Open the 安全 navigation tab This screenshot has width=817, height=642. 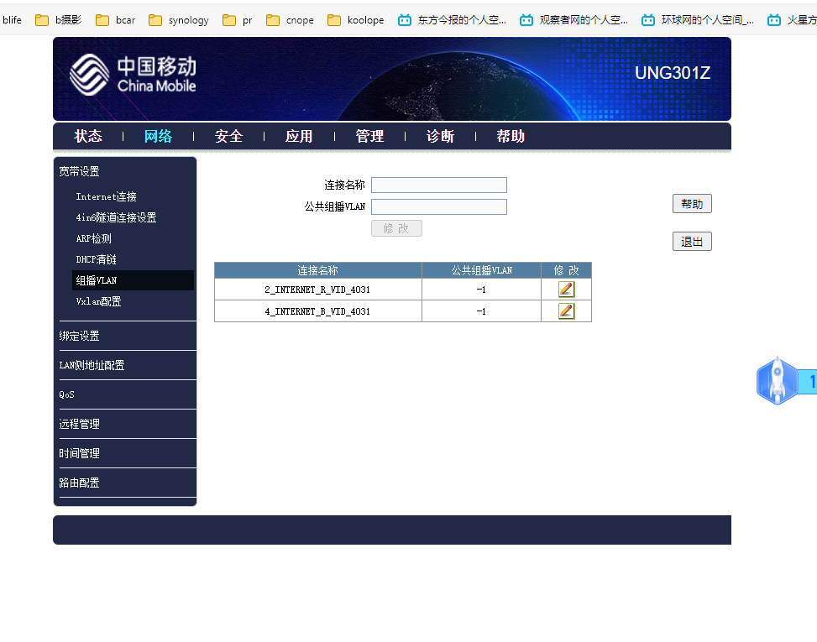(x=228, y=136)
